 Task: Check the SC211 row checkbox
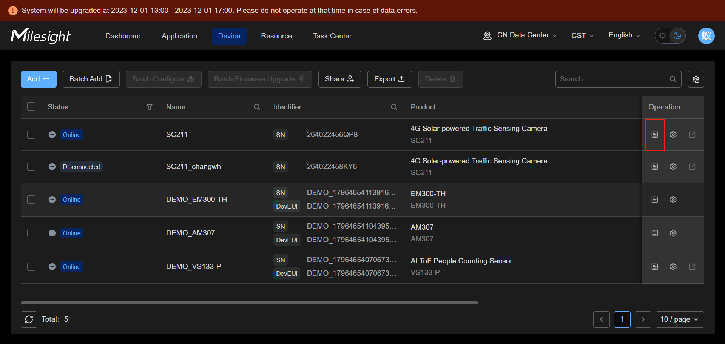click(x=31, y=135)
